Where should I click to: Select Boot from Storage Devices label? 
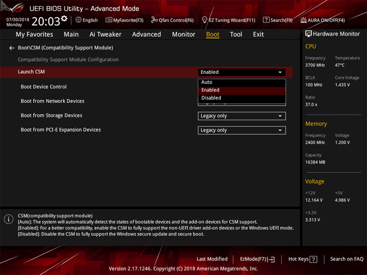click(51, 115)
